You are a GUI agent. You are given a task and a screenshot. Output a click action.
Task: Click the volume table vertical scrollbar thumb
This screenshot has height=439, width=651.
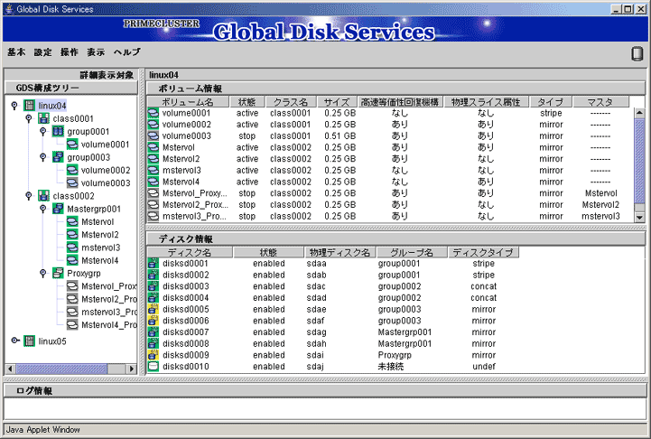coord(639,161)
